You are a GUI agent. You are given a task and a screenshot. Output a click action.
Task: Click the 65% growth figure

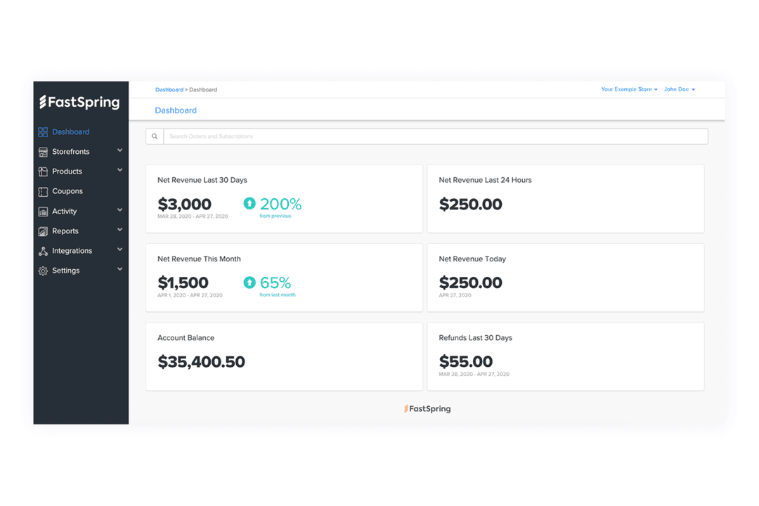tap(275, 283)
